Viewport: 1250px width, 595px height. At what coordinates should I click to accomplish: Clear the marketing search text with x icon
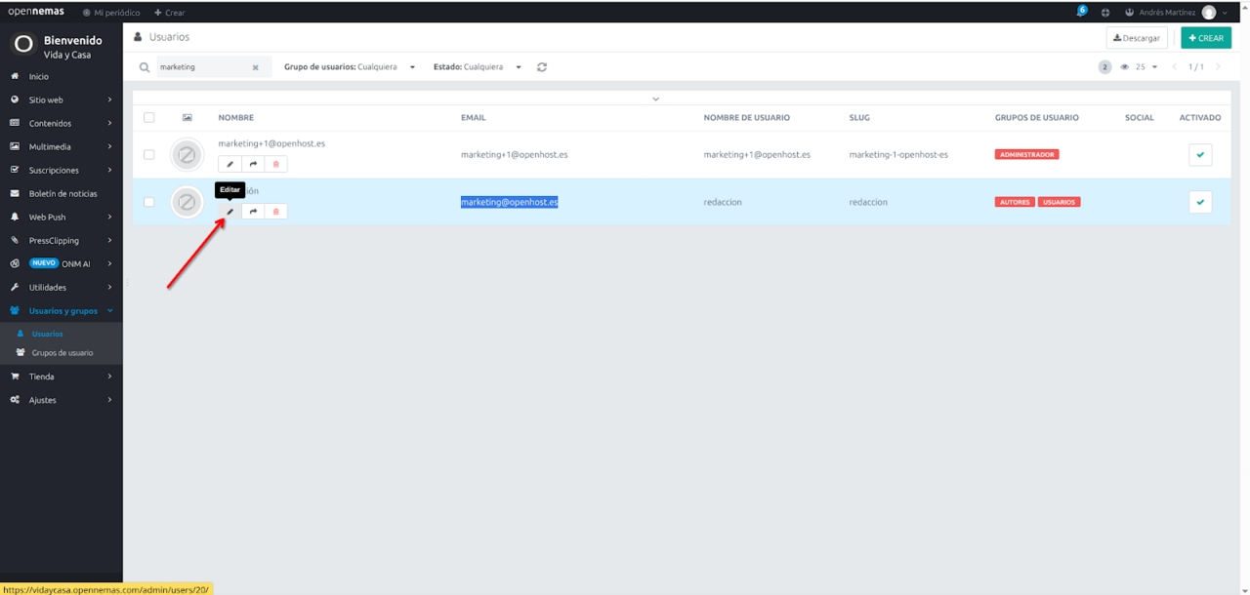tap(255, 67)
